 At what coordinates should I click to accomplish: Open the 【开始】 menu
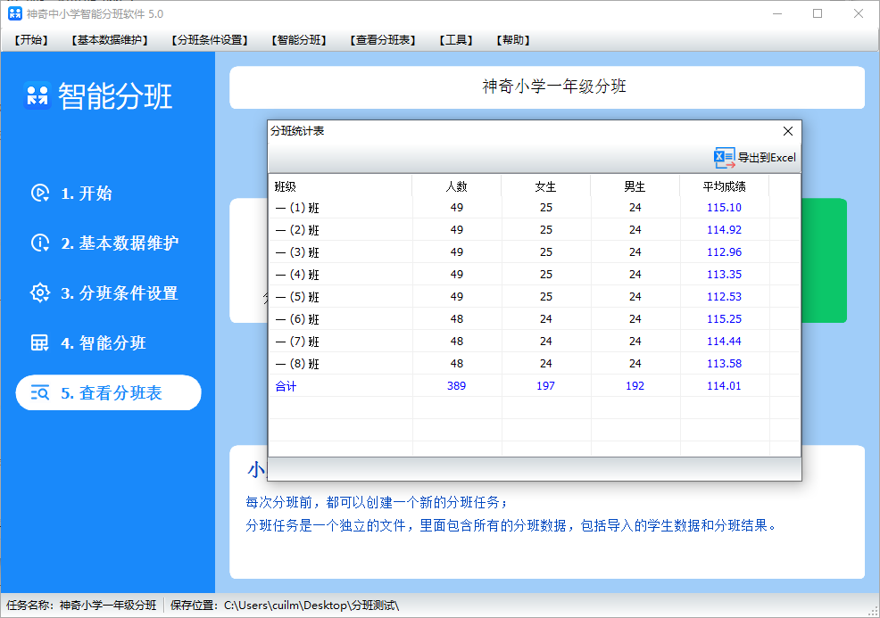31,40
